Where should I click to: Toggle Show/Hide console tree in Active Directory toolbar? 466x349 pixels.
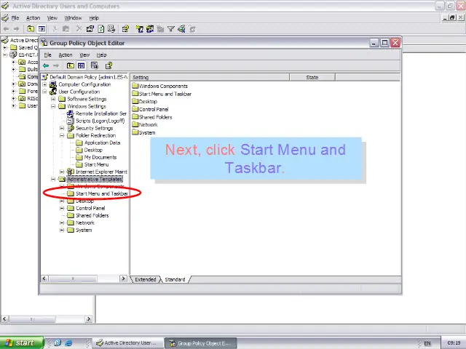click(x=42, y=29)
